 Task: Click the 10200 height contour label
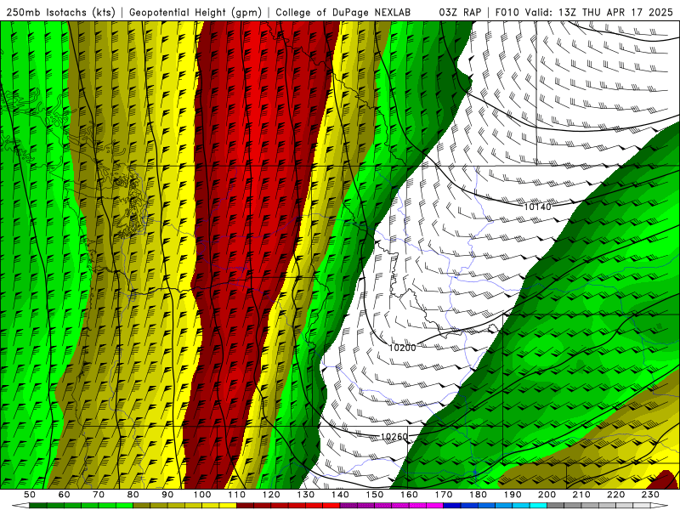tap(402, 348)
